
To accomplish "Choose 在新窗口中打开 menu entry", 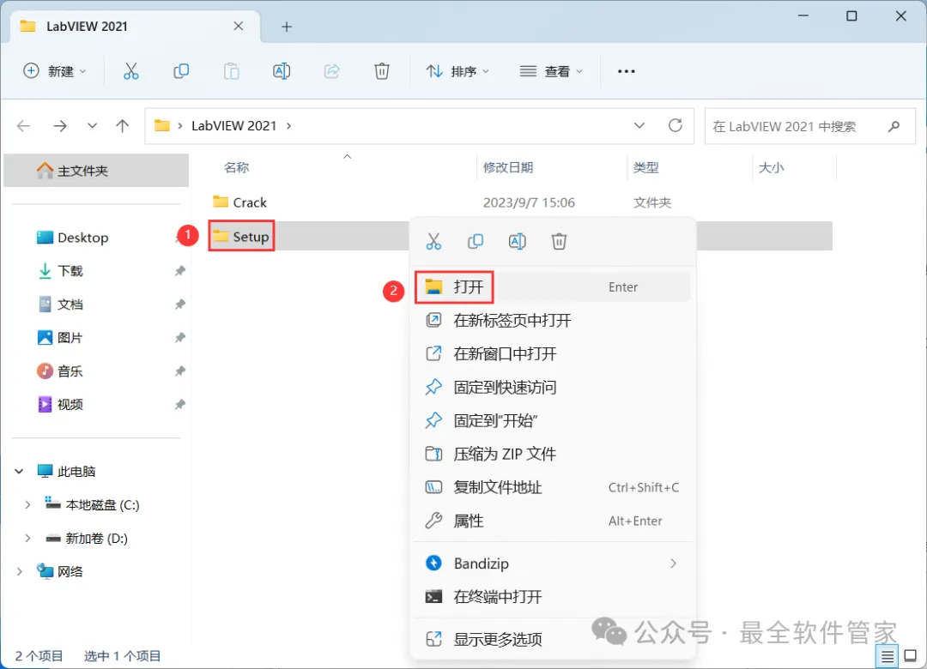I will [x=553, y=354].
